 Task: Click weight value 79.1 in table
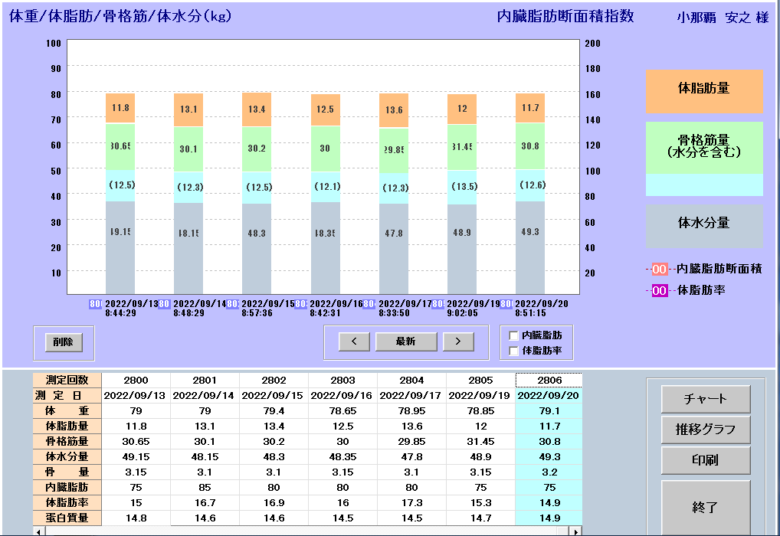click(549, 410)
